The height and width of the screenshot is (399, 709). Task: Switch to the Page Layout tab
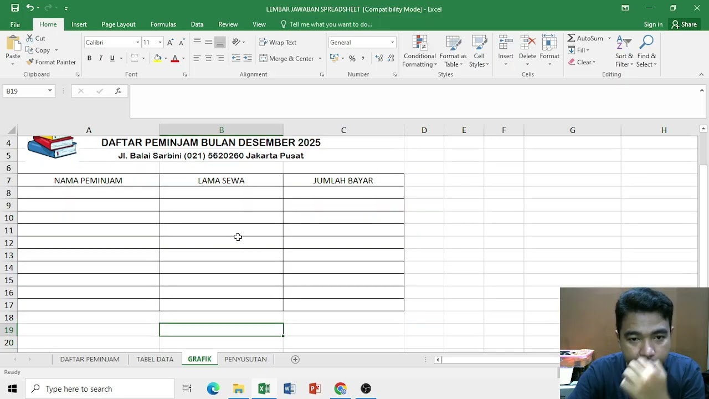point(119,24)
